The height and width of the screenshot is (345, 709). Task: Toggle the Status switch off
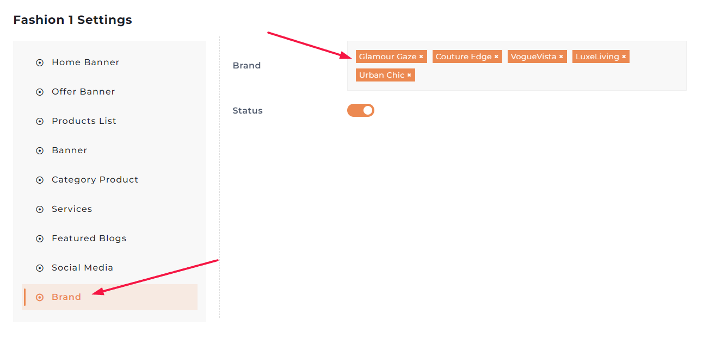tap(361, 111)
